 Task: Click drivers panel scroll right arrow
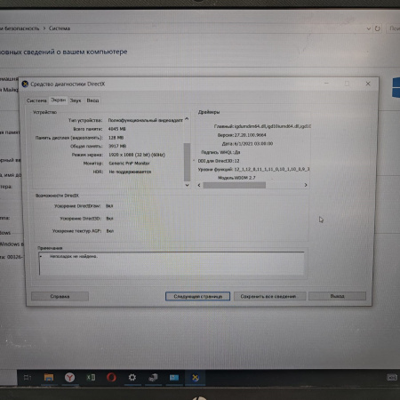[x=306, y=185]
